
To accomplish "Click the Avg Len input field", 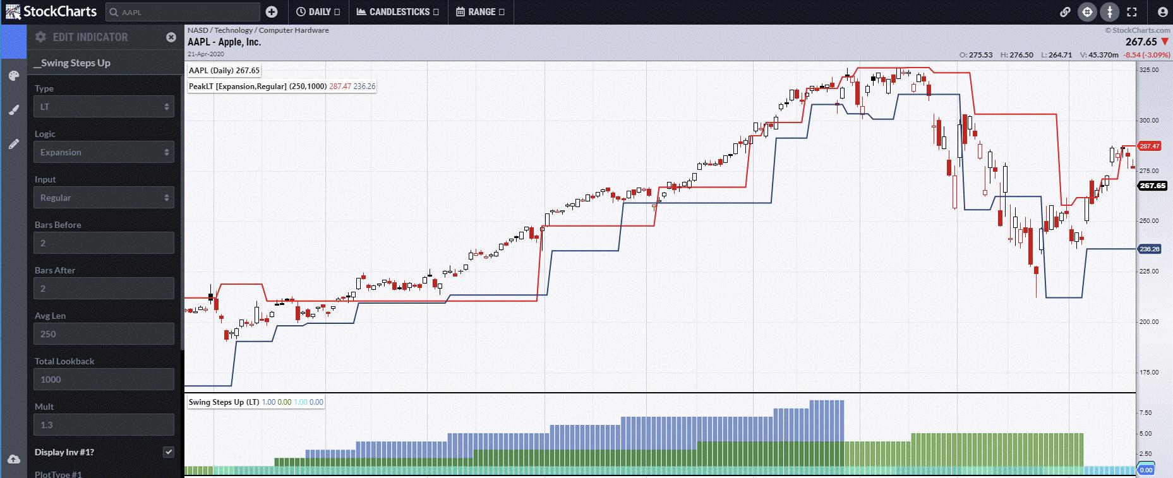I will pos(104,334).
